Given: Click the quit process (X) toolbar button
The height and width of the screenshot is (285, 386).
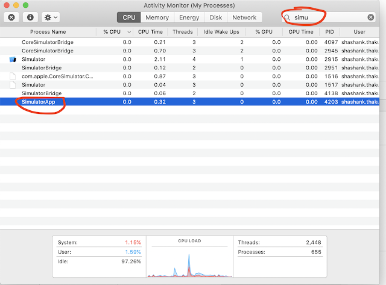Looking at the screenshot, I should [x=11, y=17].
